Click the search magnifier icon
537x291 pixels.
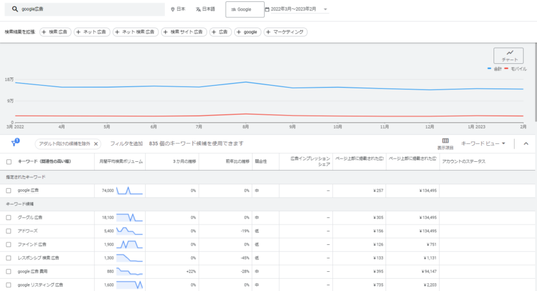click(15, 9)
